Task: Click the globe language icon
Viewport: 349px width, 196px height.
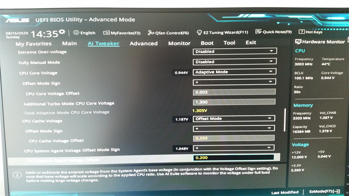Action: tap(76, 32)
